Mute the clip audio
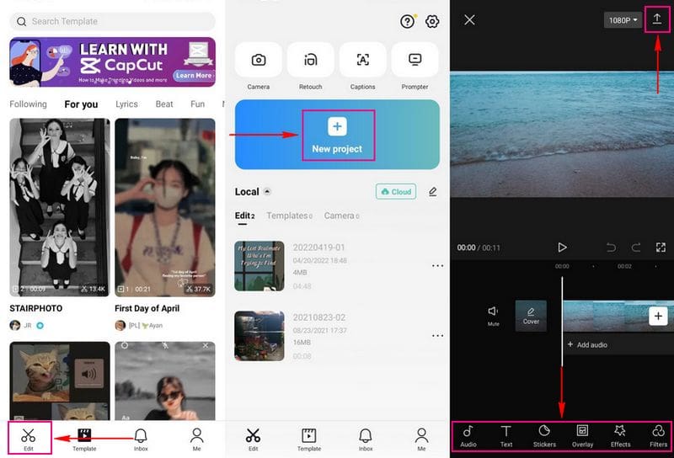674x458 pixels. [493, 316]
